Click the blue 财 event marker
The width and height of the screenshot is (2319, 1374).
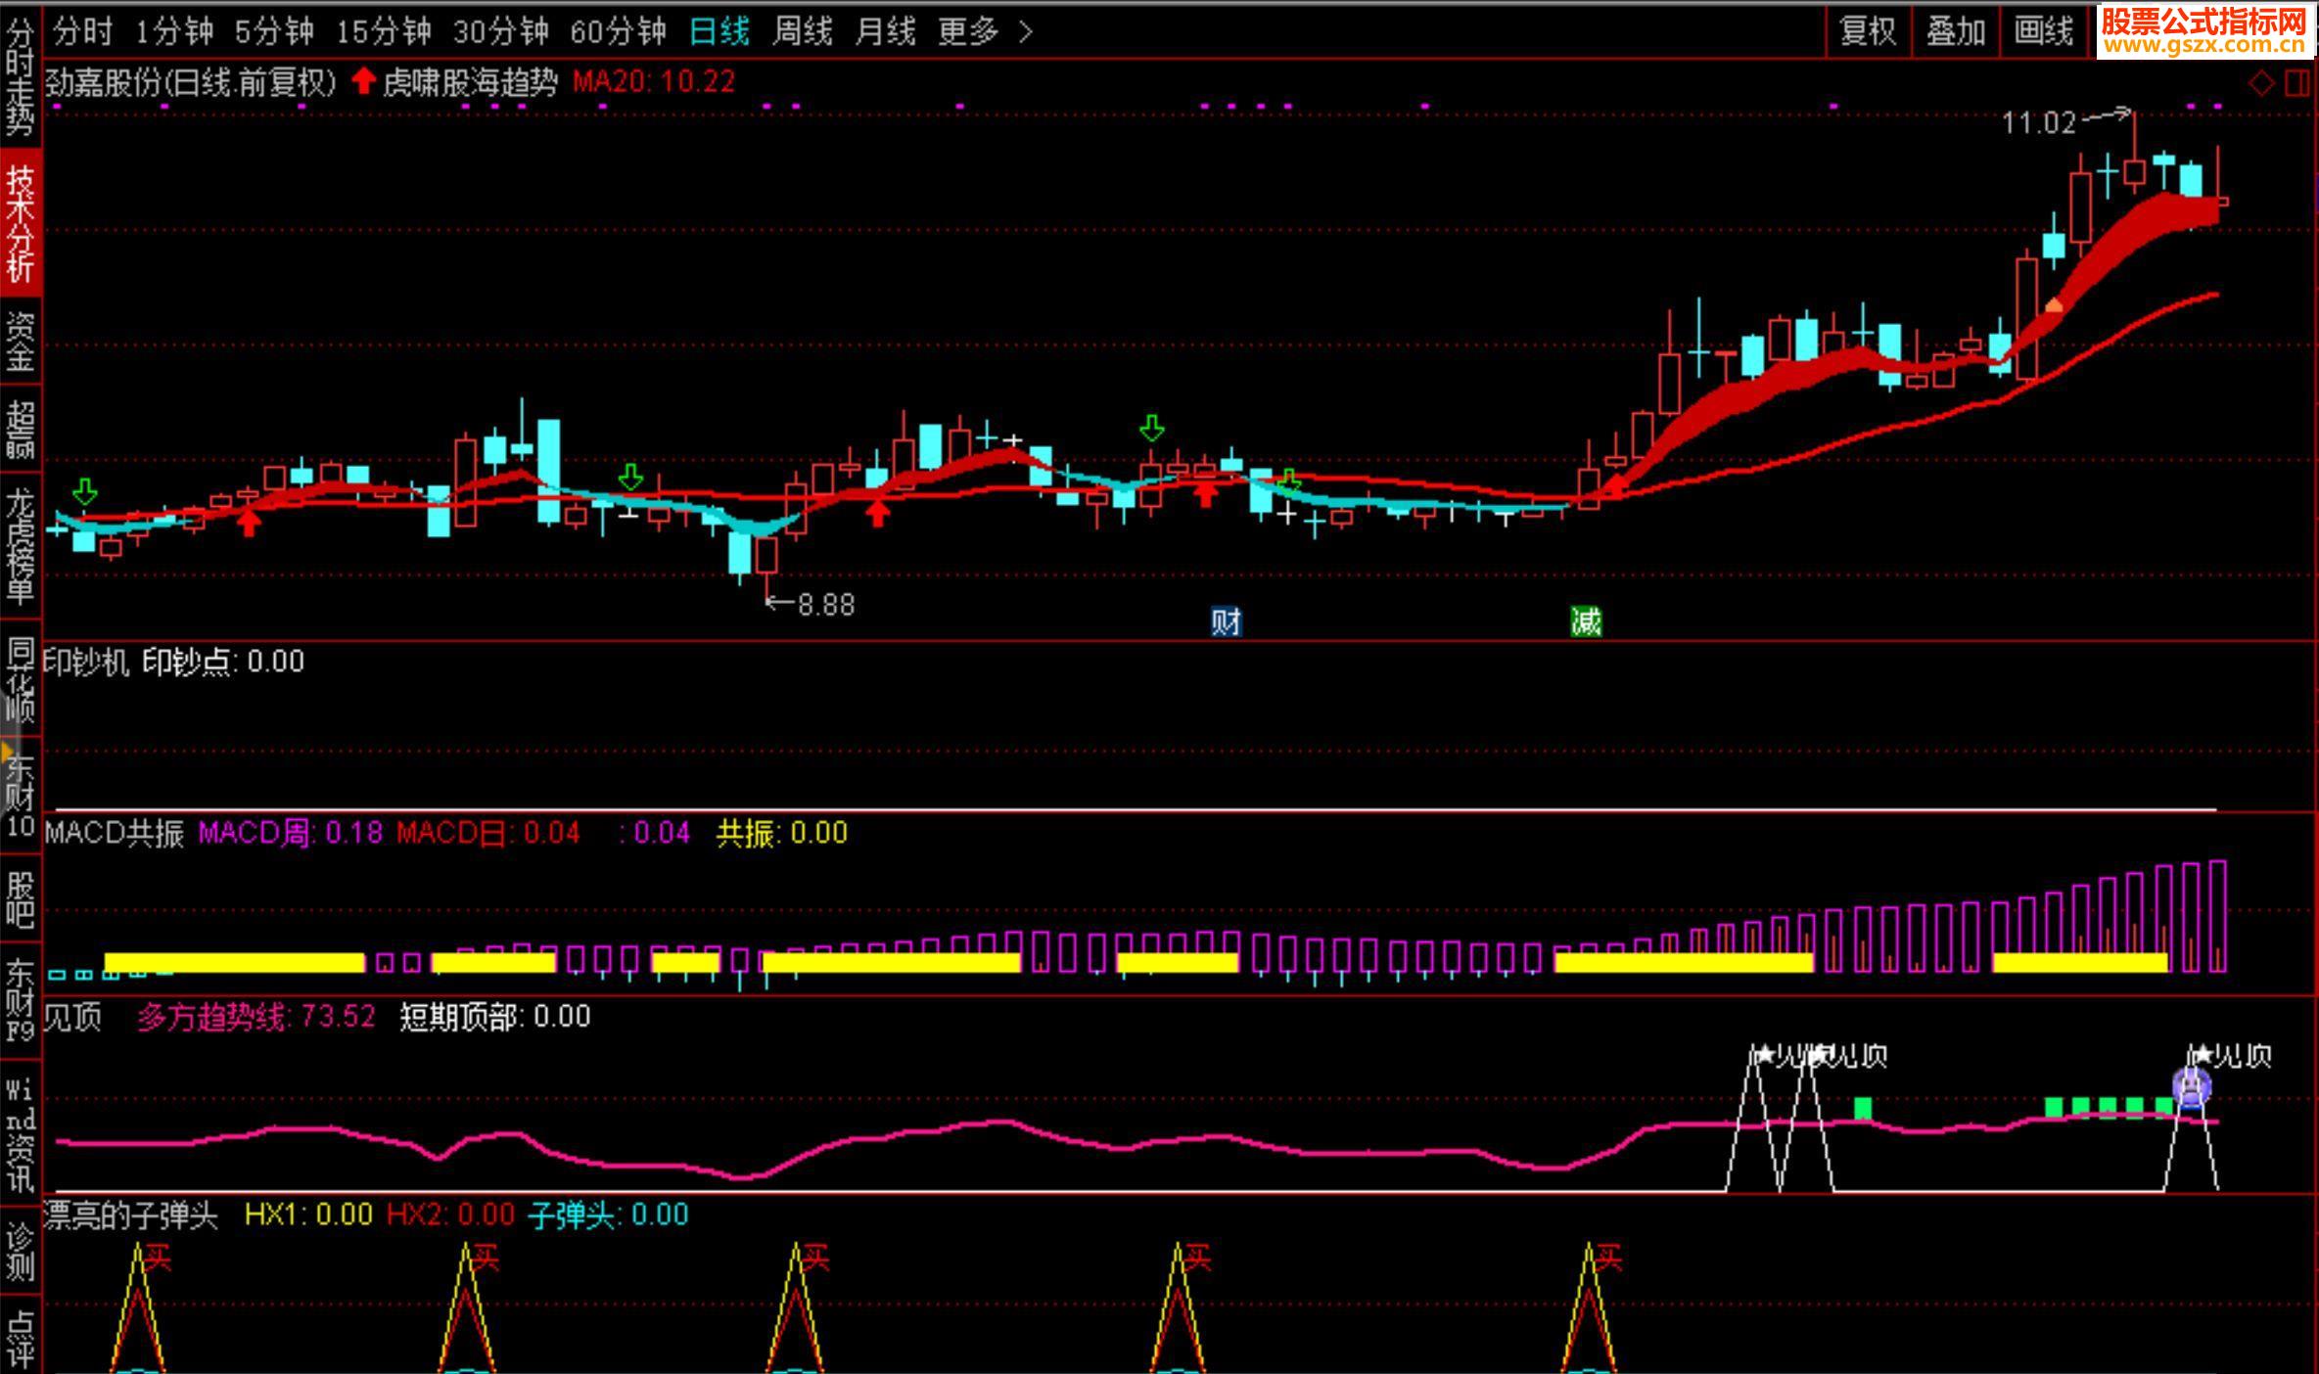point(1226,621)
